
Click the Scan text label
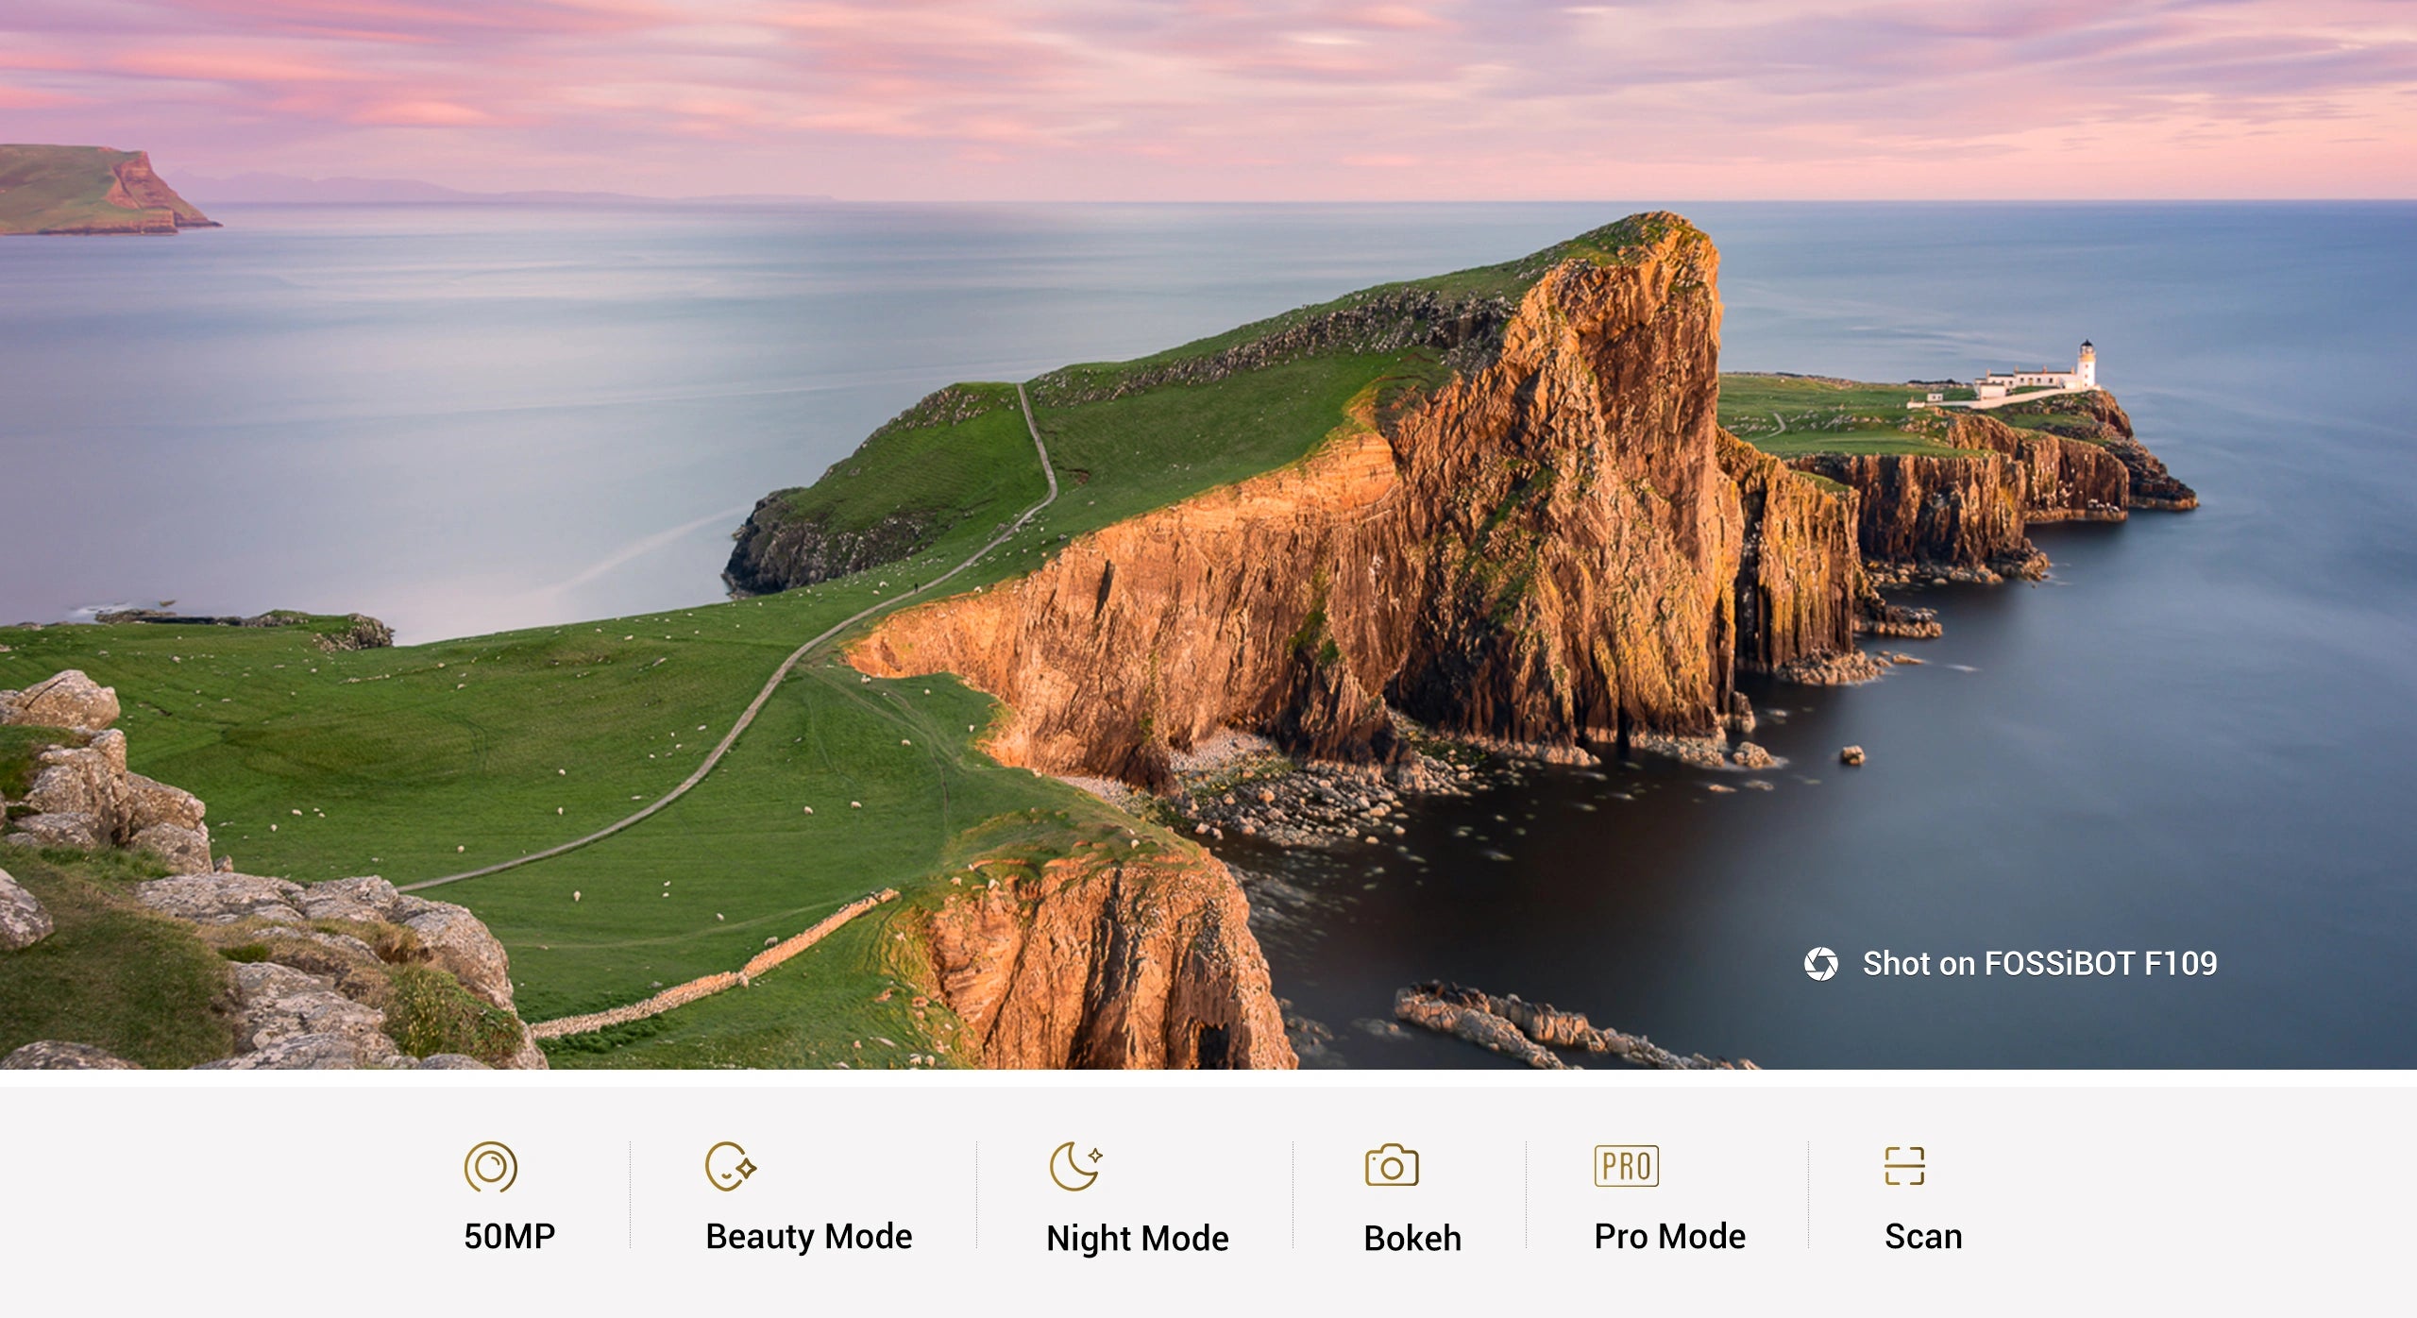[x=1922, y=1236]
